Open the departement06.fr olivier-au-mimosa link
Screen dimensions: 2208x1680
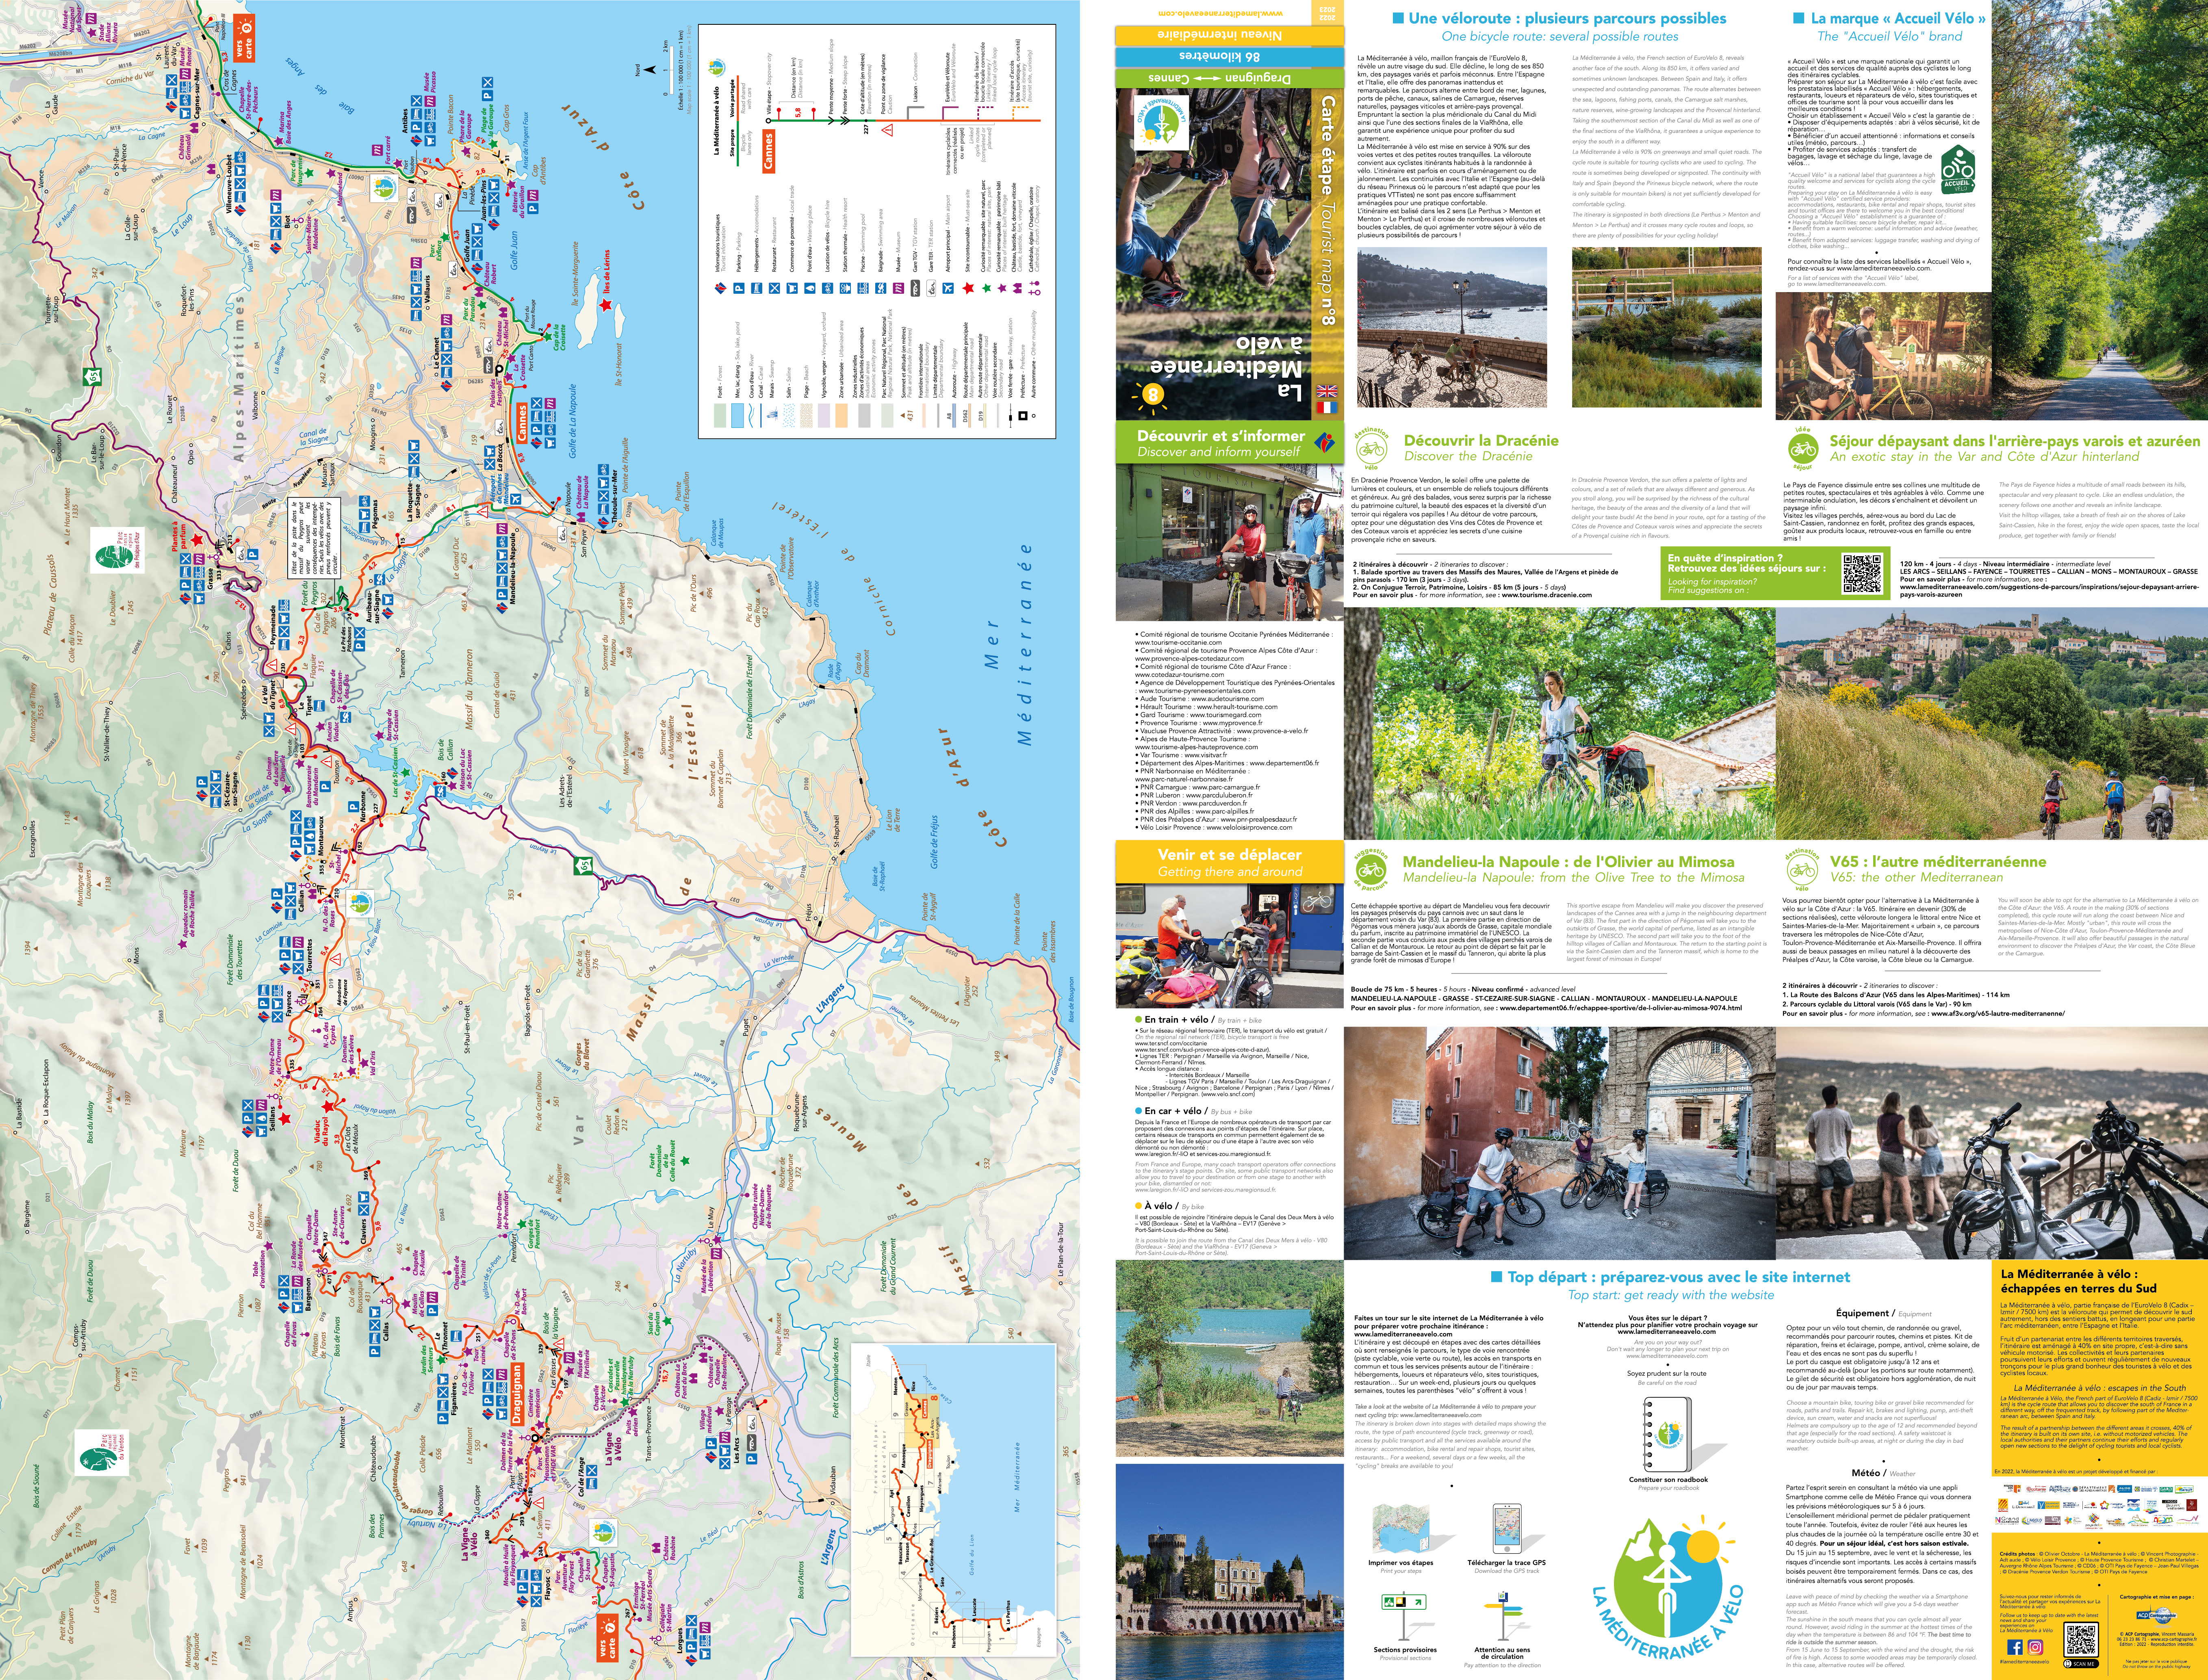click(x=1621, y=1008)
